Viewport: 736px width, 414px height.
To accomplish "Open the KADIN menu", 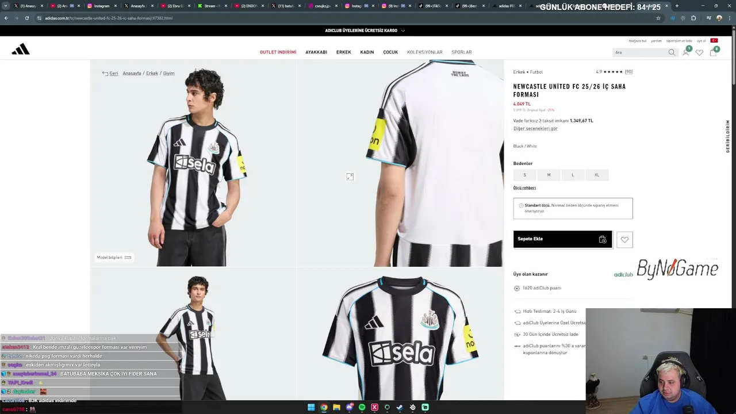I will (367, 52).
